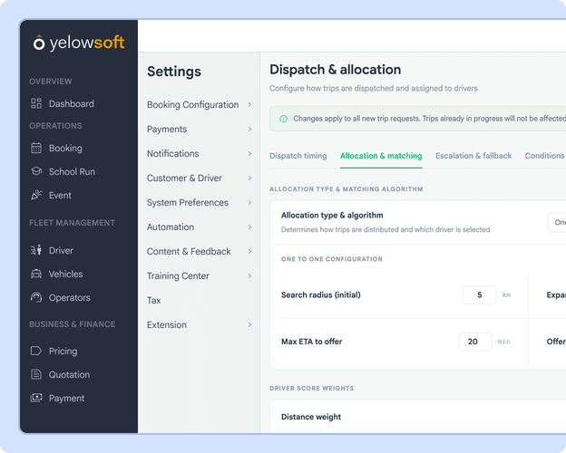Click the Search radius input field
566x453 pixels.
point(480,295)
